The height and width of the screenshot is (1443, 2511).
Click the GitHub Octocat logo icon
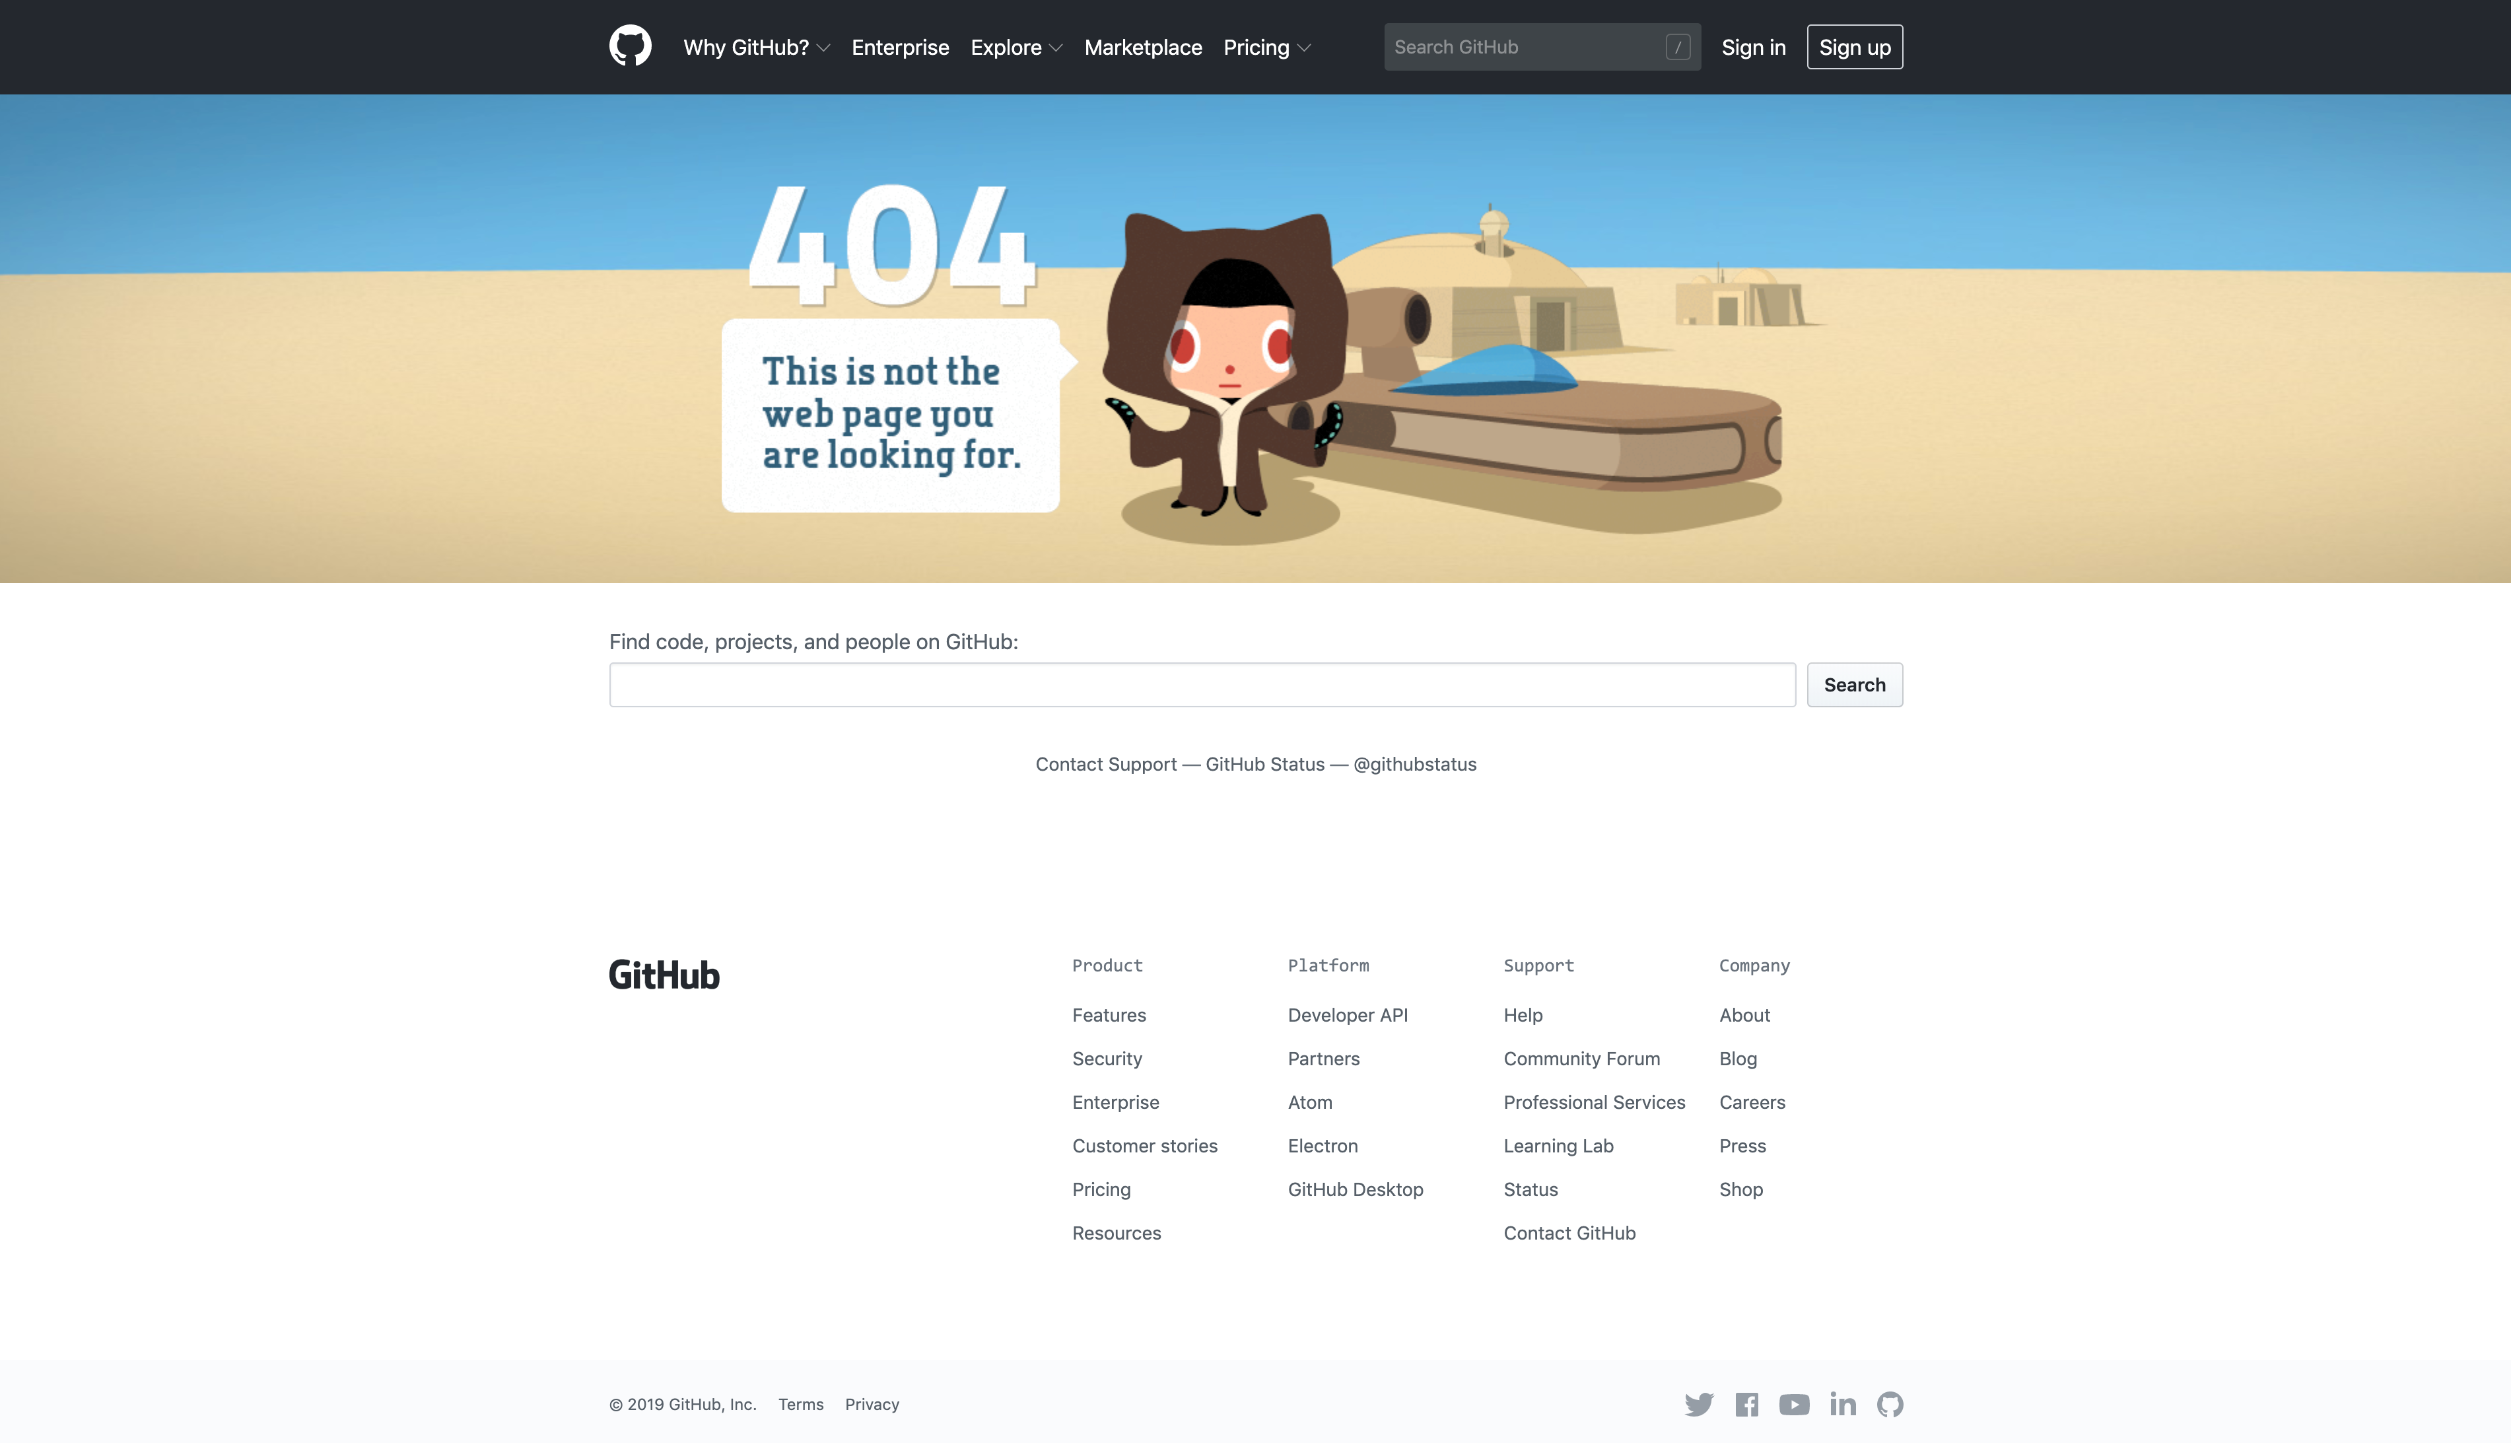point(629,46)
